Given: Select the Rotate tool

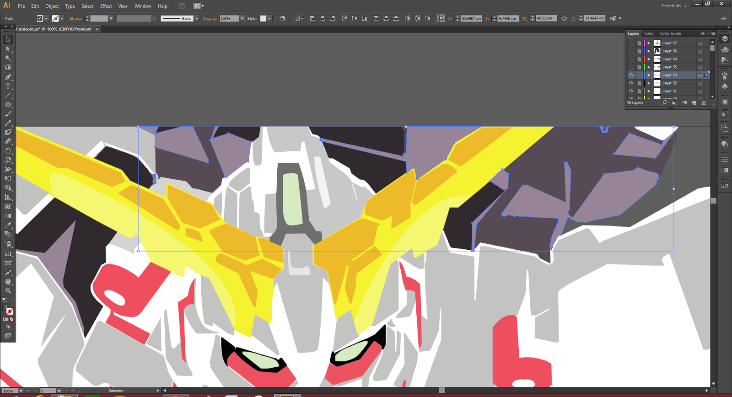Looking at the screenshot, I should tap(8, 151).
